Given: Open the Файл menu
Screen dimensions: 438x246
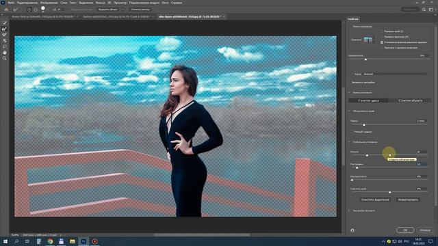Looking at the screenshot, I should [x=11, y=3].
